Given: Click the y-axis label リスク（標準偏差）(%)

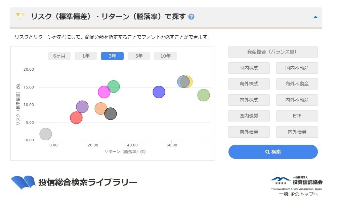Looking at the screenshot, I should [18, 105].
